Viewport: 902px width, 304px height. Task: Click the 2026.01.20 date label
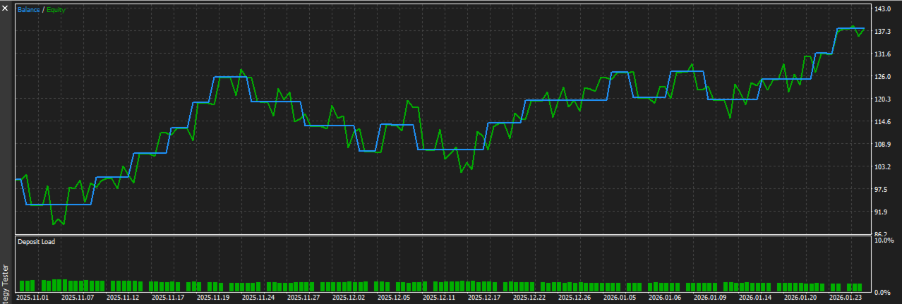point(800,298)
